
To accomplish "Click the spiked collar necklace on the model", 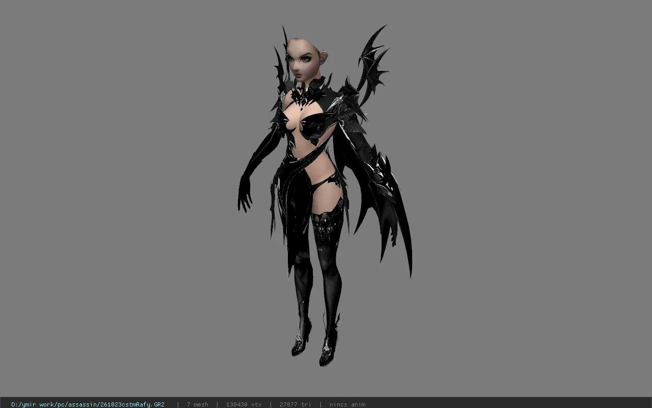I will (305, 95).
